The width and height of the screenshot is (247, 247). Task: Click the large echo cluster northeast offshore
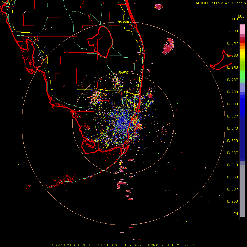point(169,46)
